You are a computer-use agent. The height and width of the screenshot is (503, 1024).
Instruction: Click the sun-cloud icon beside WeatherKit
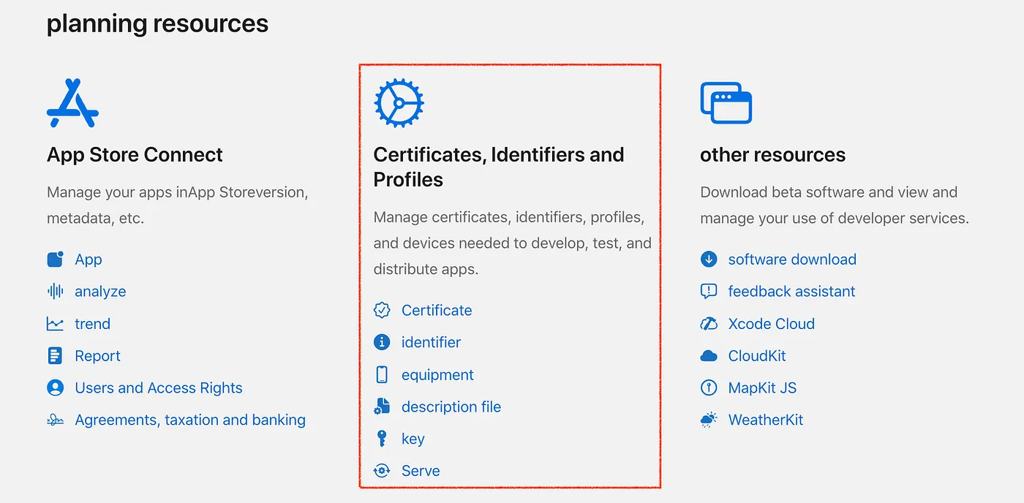tap(709, 420)
